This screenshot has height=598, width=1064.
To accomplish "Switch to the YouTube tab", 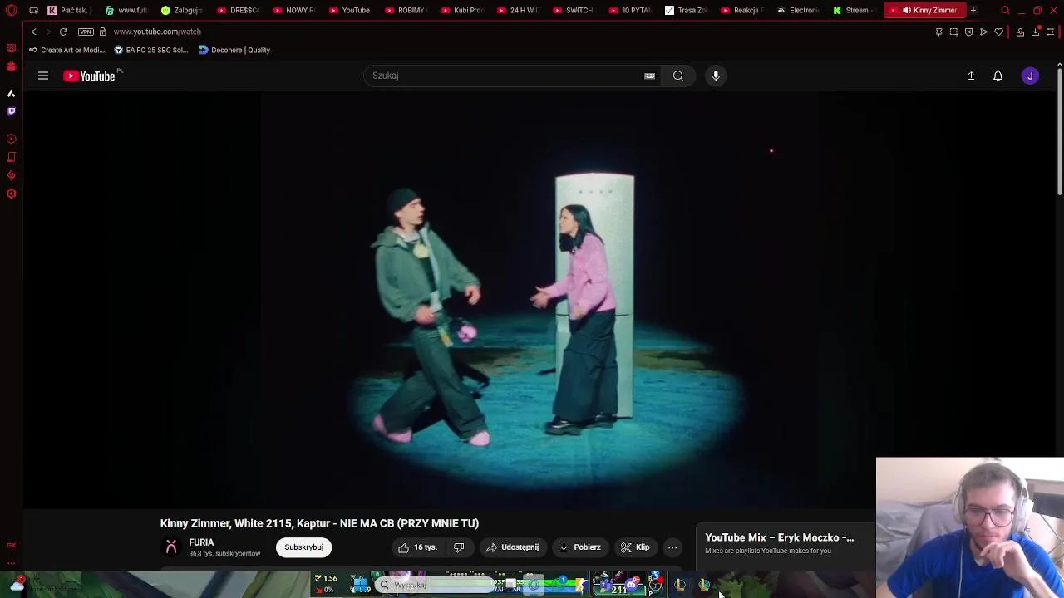I will pyautogui.click(x=350, y=10).
